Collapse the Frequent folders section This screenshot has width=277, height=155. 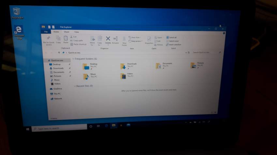click(73, 59)
